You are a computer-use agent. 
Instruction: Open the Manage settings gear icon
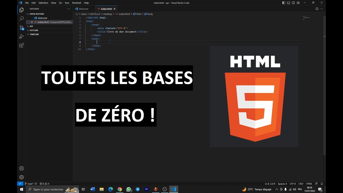coord(21,177)
